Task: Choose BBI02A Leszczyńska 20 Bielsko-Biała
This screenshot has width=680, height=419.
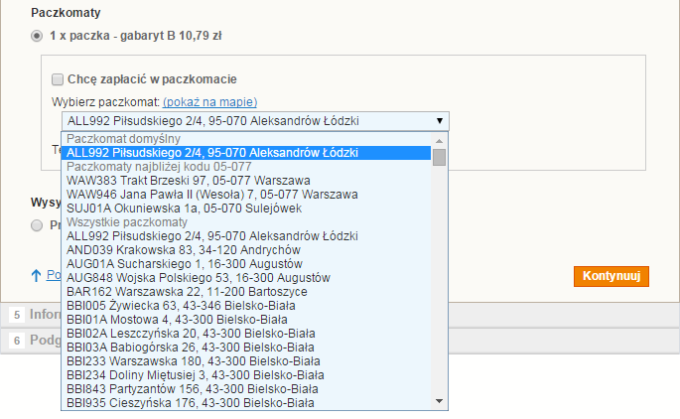Action: (246, 334)
